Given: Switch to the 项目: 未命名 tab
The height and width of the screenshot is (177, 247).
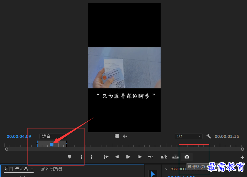Looking at the screenshot, I should point(16,169).
